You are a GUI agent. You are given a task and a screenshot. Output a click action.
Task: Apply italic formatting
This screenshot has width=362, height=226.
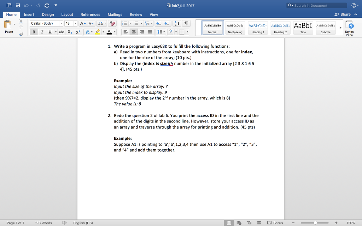tap(42, 31)
